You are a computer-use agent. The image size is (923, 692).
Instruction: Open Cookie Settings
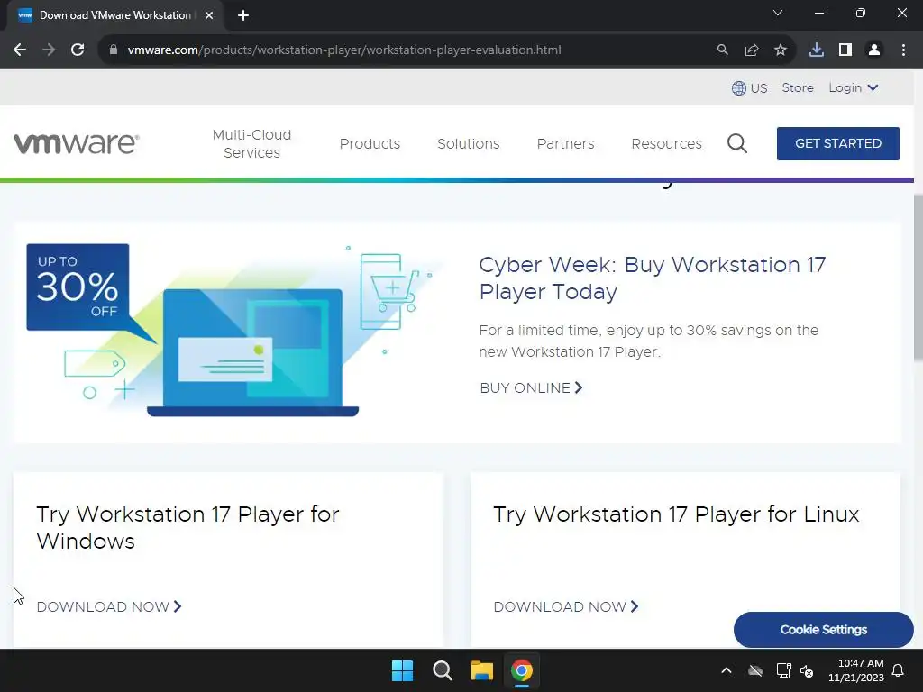[824, 630]
